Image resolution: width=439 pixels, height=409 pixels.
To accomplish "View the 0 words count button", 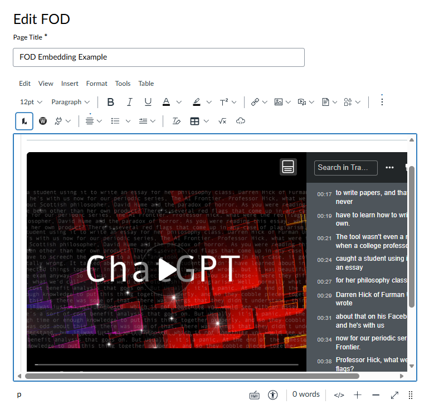I will 306,395.
